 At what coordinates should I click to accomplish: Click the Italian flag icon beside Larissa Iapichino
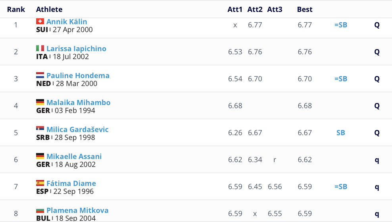click(40, 48)
